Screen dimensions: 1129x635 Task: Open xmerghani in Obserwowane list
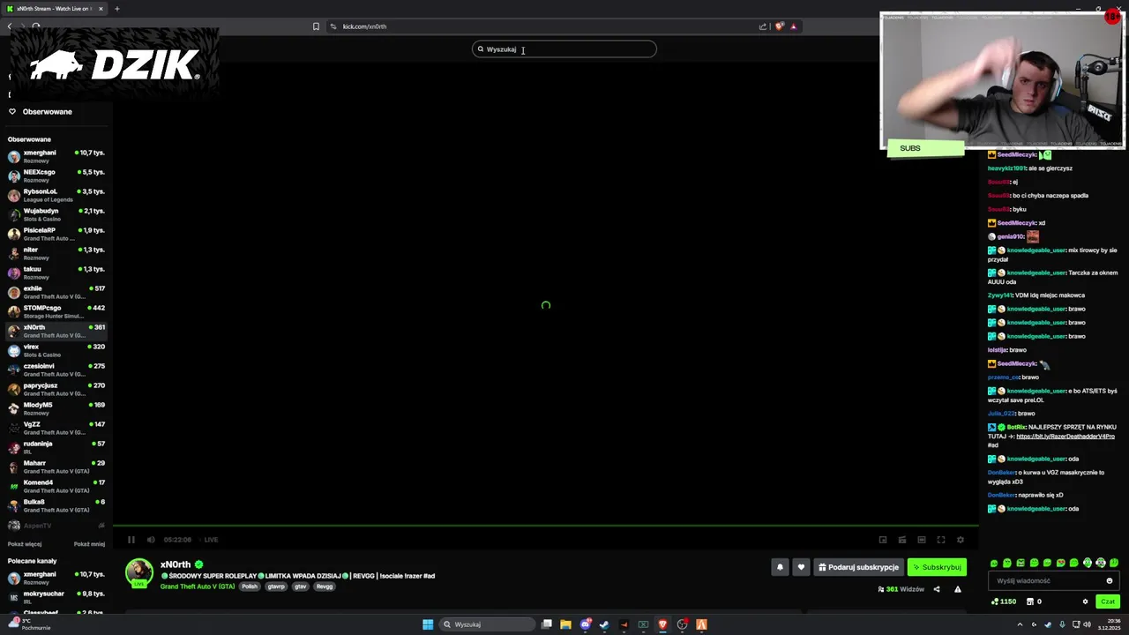coord(56,156)
